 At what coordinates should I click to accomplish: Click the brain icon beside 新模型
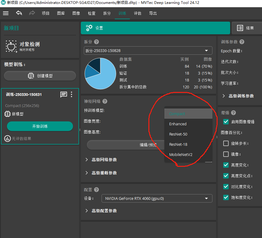7,114
